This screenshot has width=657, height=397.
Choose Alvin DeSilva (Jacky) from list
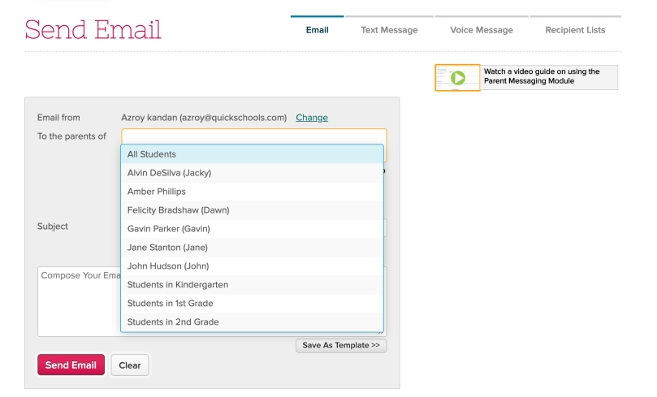click(x=252, y=173)
